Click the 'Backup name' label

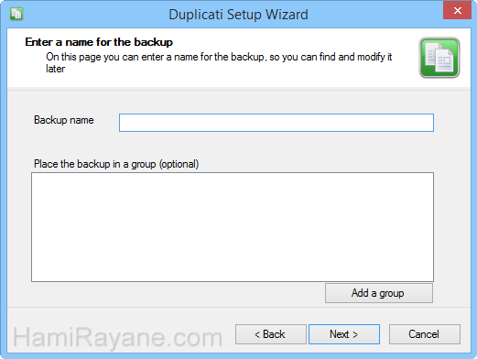(64, 120)
